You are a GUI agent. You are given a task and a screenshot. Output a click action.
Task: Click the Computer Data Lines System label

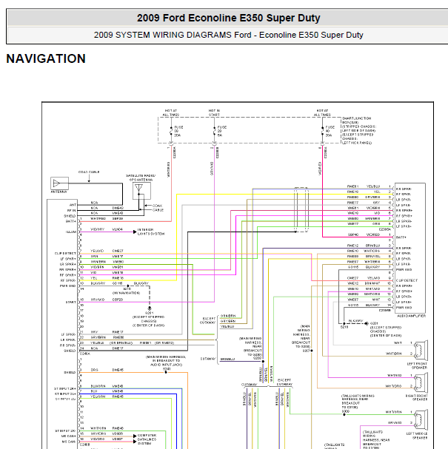(x=147, y=439)
